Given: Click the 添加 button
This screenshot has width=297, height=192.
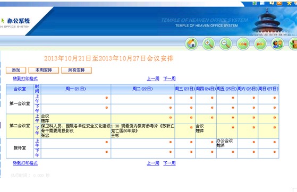Looking at the screenshot, I should point(16,70).
